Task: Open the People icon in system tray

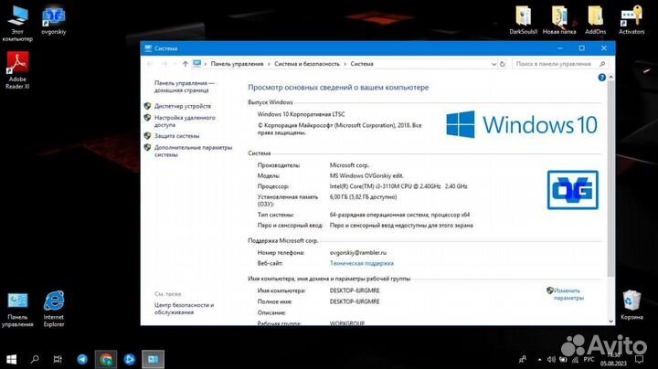Action: pyautogui.click(x=523, y=359)
